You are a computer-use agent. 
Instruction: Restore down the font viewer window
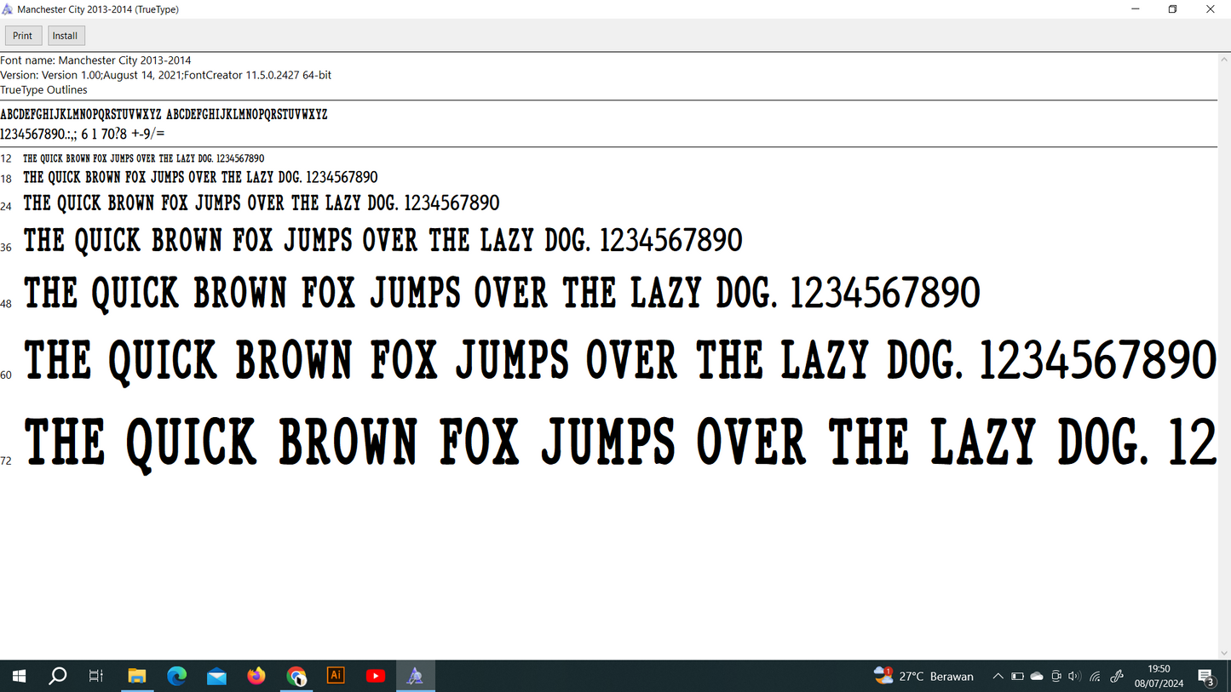(1173, 9)
